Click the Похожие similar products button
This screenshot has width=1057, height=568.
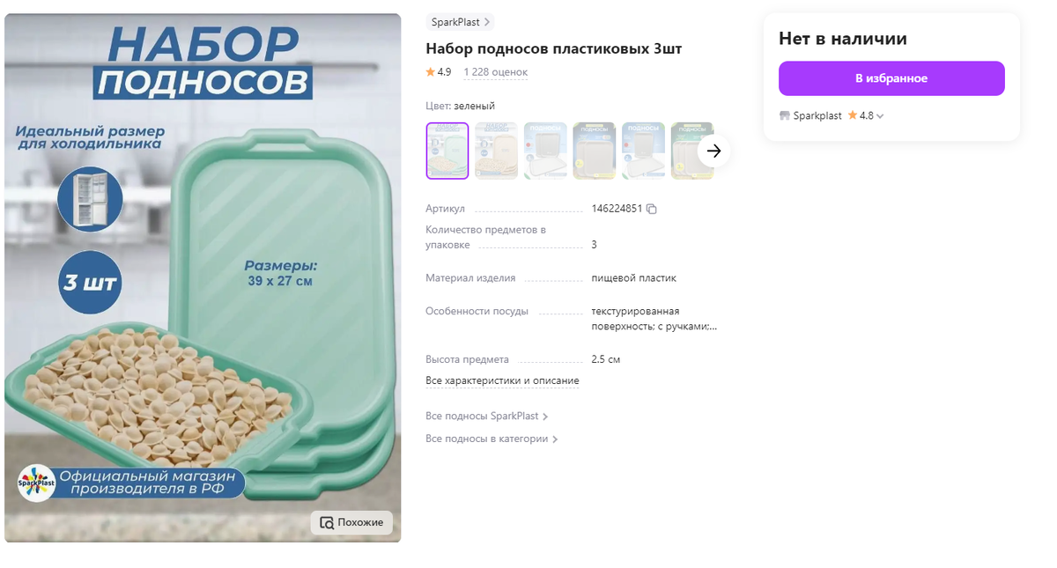pyautogui.click(x=351, y=522)
